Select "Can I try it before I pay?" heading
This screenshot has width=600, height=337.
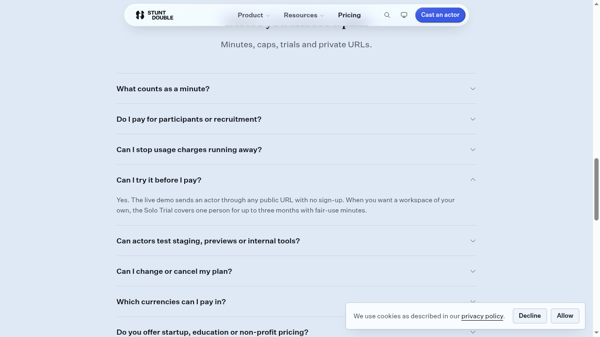[x=159, y=180]
